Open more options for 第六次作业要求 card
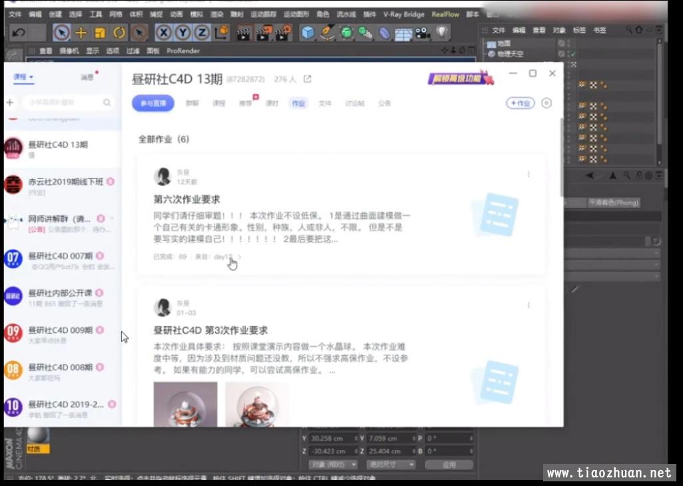This screenshot has width=683, height=486. pyautogui.click(x=528, y=174)
